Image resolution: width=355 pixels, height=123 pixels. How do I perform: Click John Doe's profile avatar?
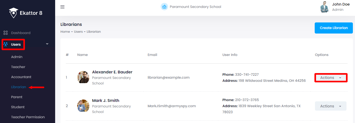325,7
